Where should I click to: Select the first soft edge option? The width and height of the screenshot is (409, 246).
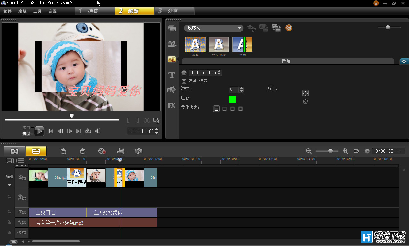click(x=216, y=109)
